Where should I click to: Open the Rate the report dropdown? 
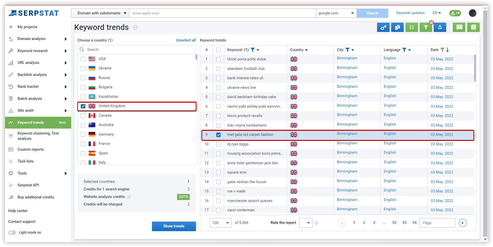point(306,223)
